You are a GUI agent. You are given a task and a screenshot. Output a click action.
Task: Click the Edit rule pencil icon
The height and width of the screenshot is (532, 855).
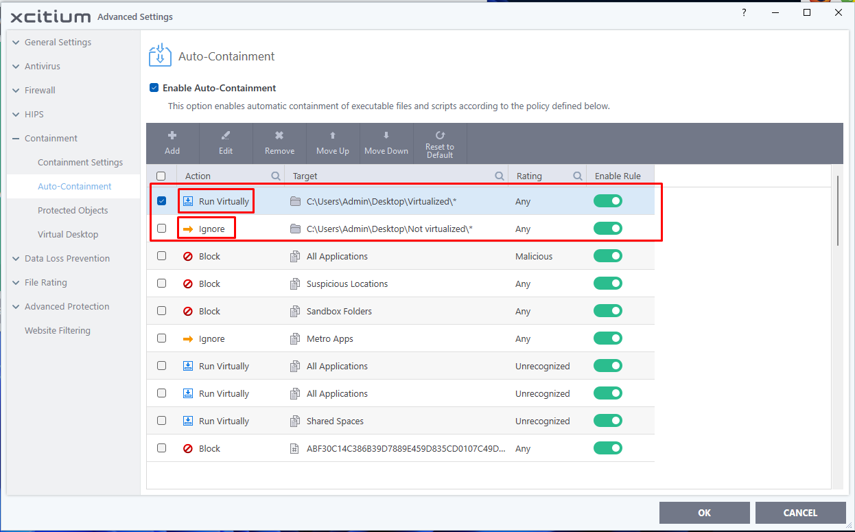tap(226, 136)
